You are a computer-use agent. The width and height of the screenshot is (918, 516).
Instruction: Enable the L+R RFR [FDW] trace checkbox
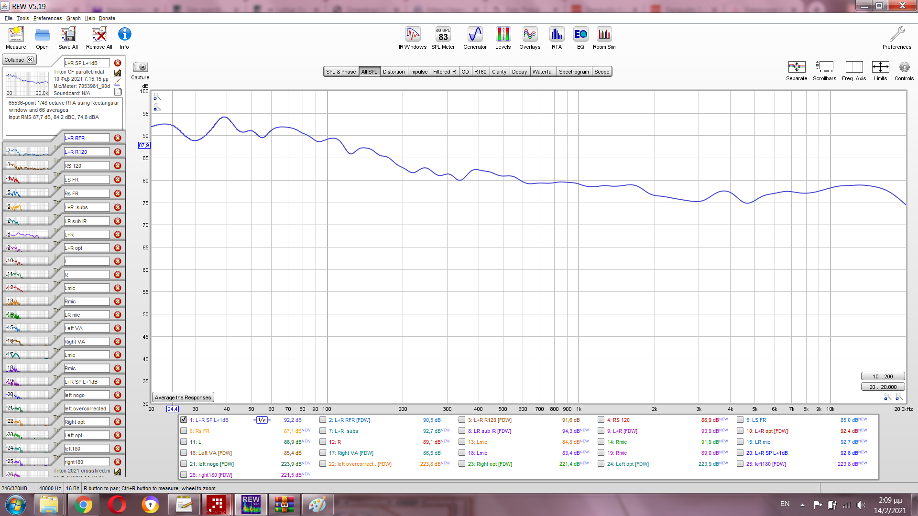pyautogui.click(x=323, y=420)
